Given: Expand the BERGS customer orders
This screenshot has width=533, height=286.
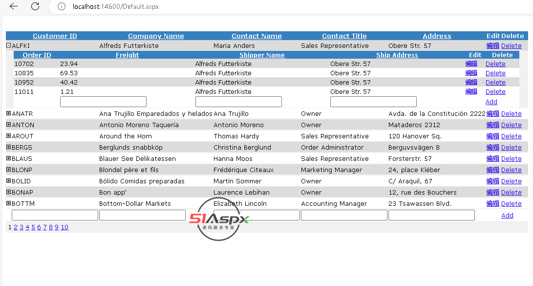Looking at the screenshot, I should [x=8, y=147].
